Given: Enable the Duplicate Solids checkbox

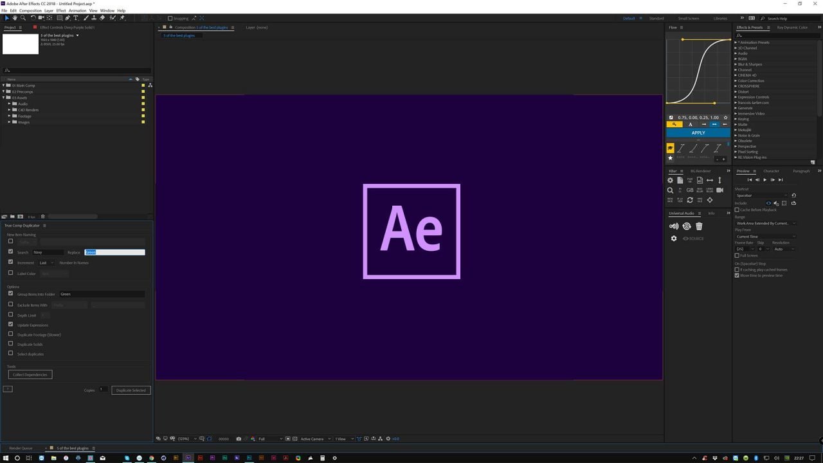Looking at the screenshot, I should [x=10, y=344].
